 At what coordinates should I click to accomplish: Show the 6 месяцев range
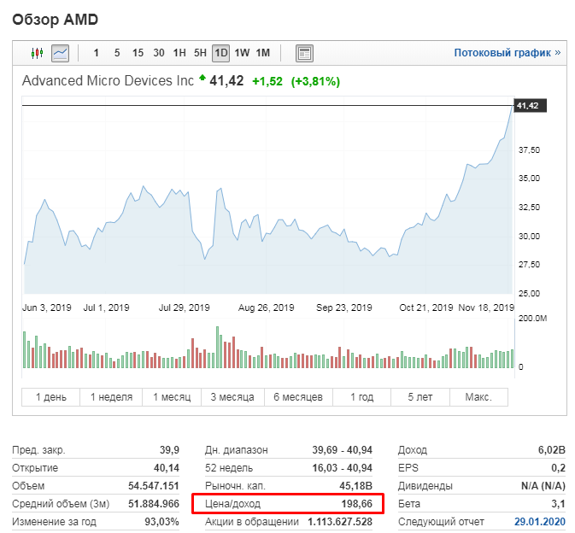(298, 397)
